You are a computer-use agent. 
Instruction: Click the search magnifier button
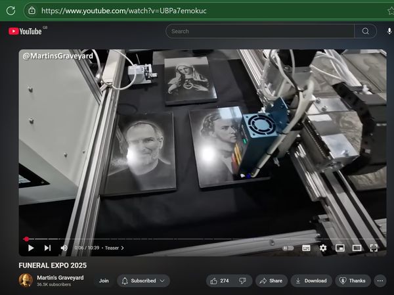click(365, 31)
